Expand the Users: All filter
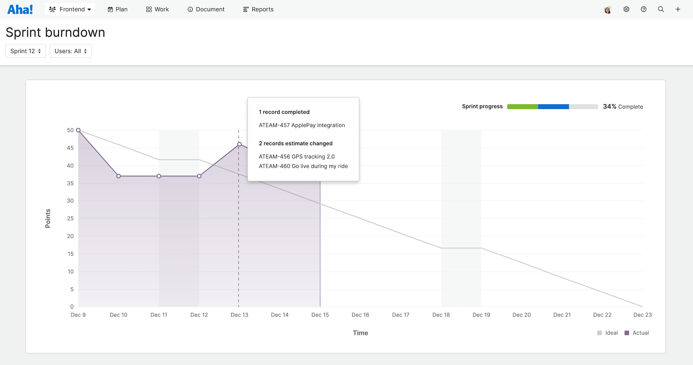 point(70,51)
